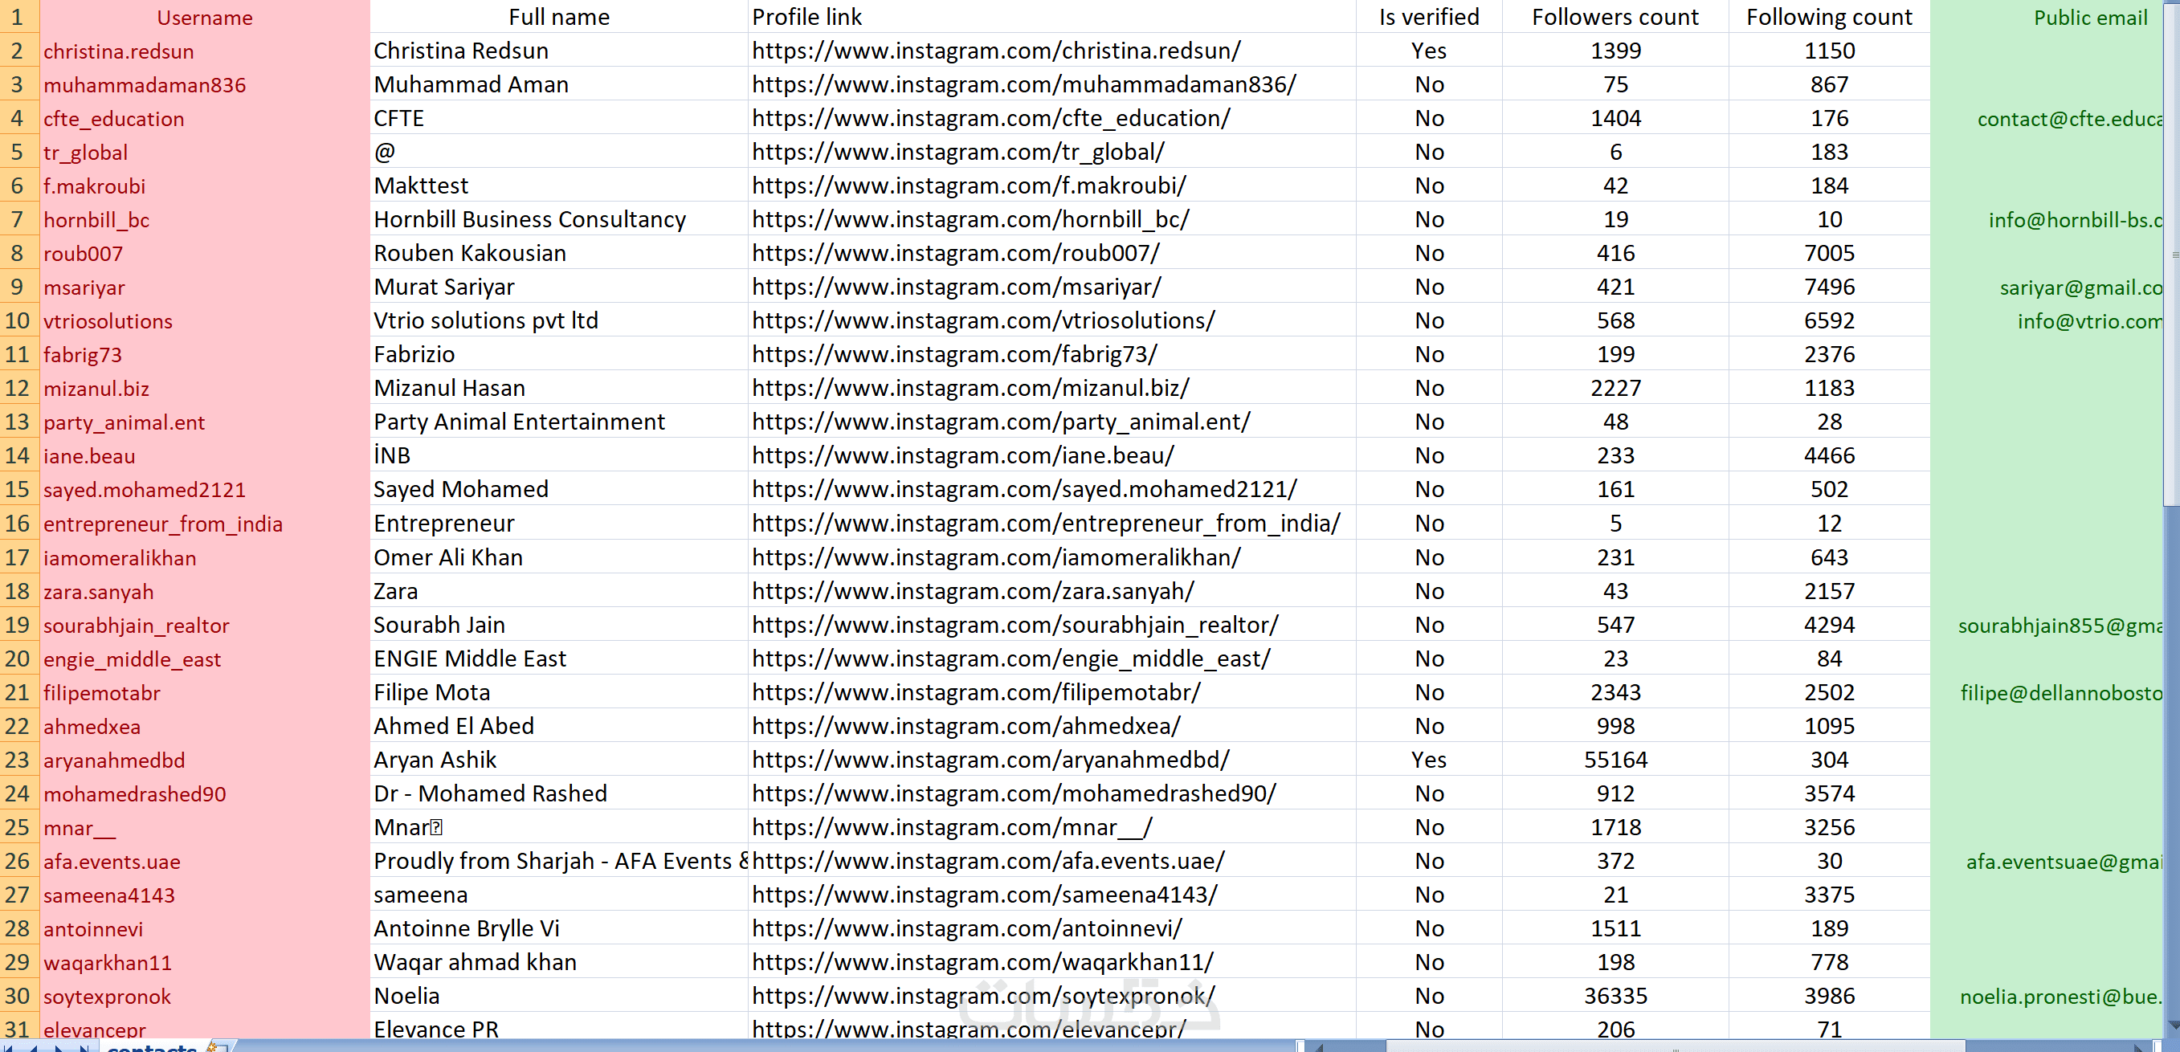Select row header 23

(x=18, y=759)
